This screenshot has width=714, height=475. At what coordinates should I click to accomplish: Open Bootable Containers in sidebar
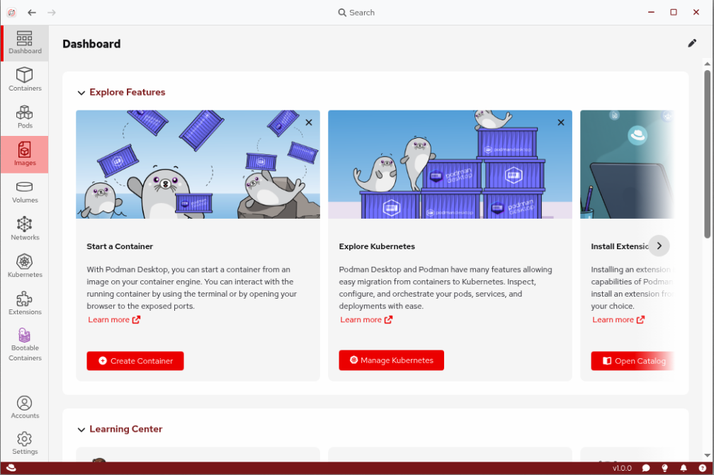pos(25,344)
